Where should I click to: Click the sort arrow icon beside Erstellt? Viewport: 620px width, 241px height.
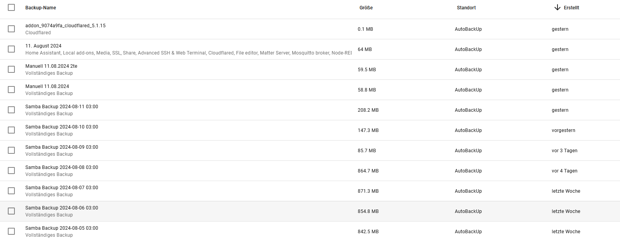(557, 8)
